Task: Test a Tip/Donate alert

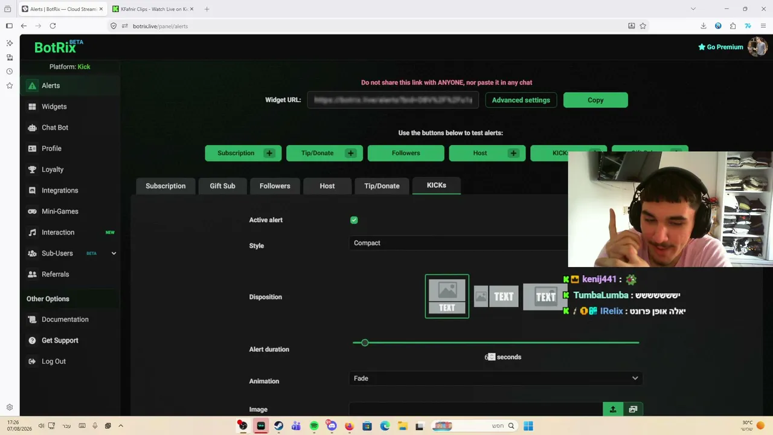Action: coord(318,153)
